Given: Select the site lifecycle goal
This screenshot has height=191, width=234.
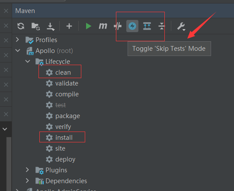Looking at the screenshot, I should pos(60,148).
